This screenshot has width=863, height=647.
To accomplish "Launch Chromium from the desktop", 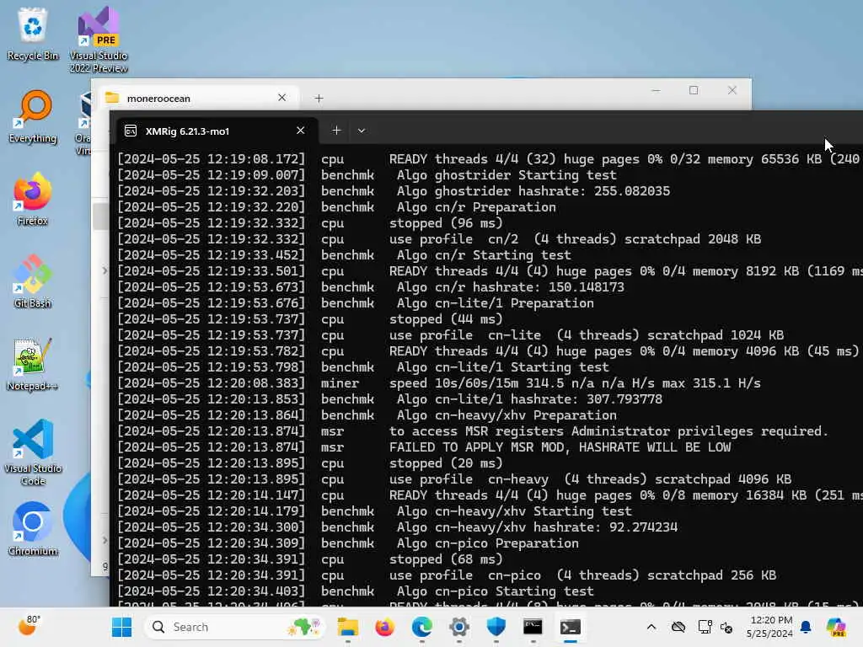I will 33,529.
